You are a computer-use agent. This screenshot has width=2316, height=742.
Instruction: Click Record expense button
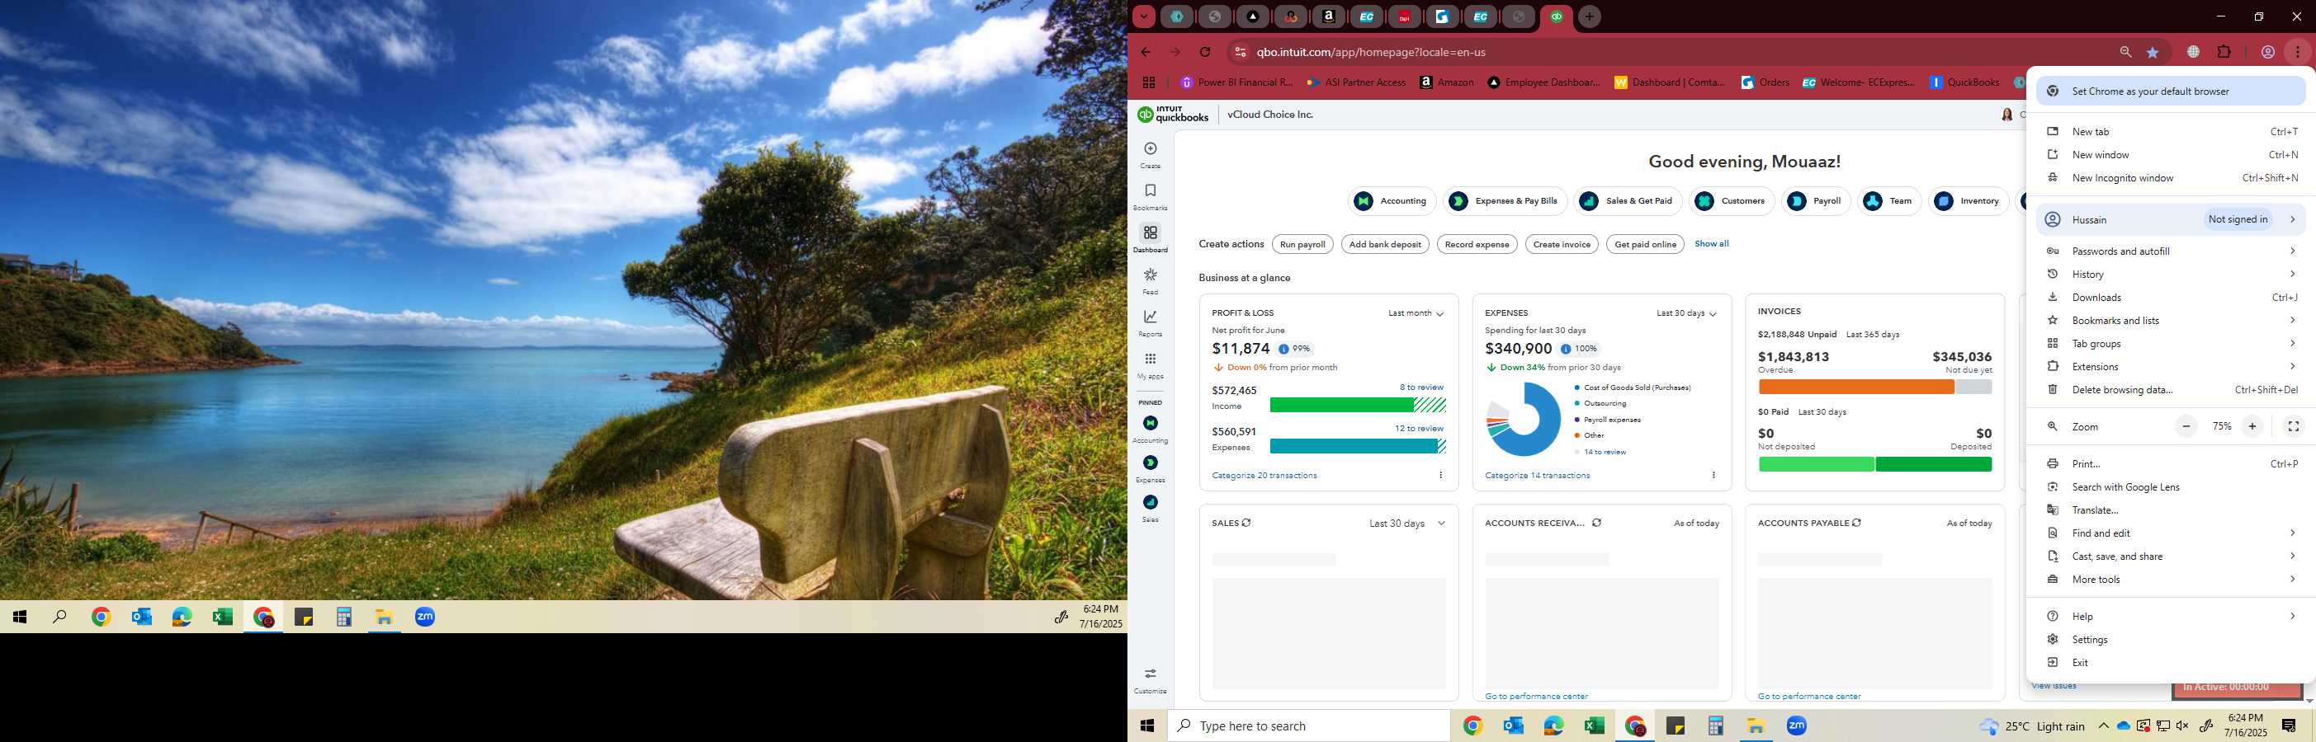point(1477,244)
